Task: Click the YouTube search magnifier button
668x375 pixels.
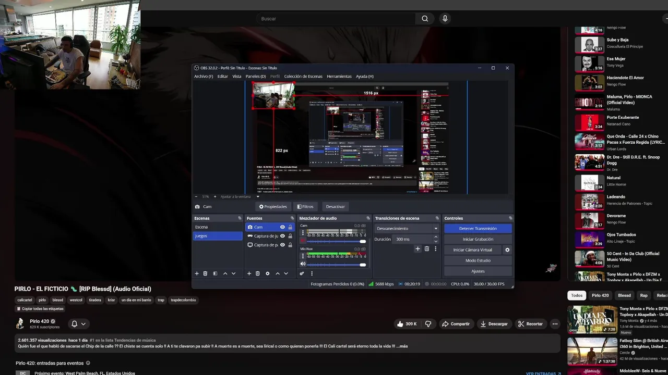Action: coord(425,19)
